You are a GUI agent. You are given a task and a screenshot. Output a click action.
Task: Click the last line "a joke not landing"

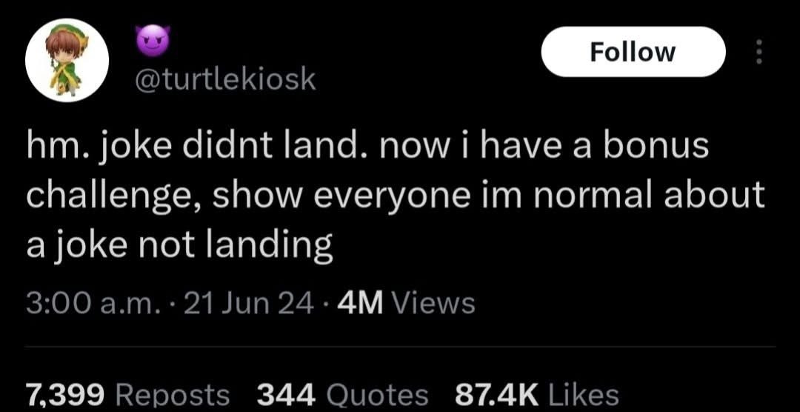point(179,245)
